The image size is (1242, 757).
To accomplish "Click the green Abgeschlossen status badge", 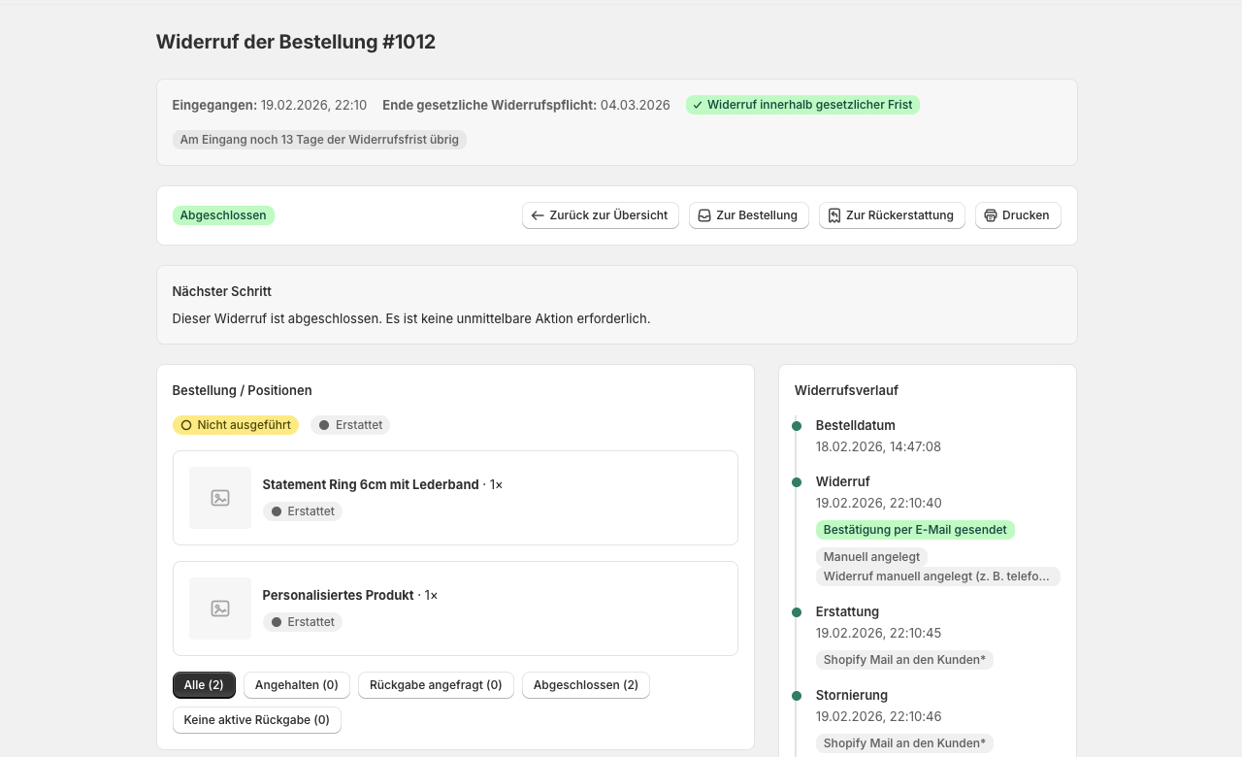I will tap(223, 215).
